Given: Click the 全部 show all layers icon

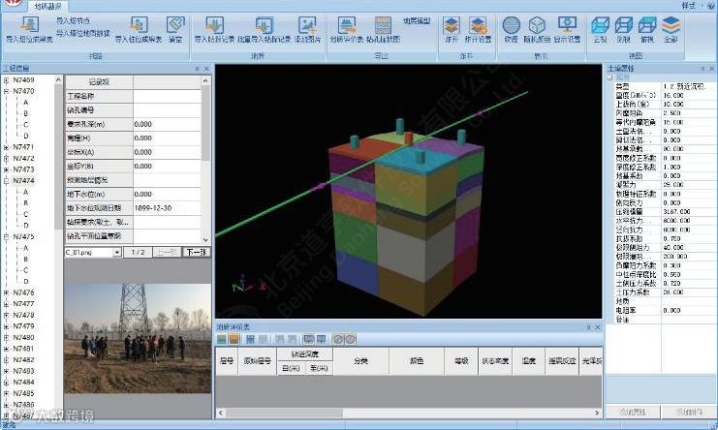Looking at the screenshot, I should (671, 25).
